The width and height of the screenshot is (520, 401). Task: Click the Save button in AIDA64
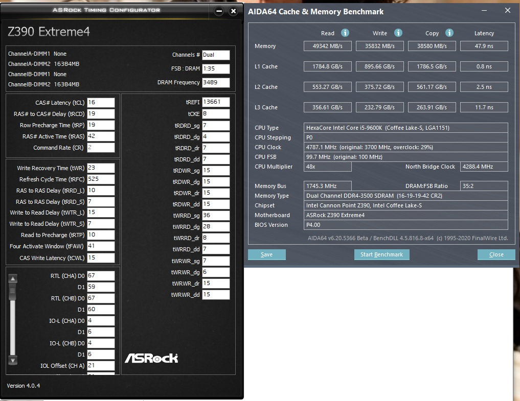[266, 254]
